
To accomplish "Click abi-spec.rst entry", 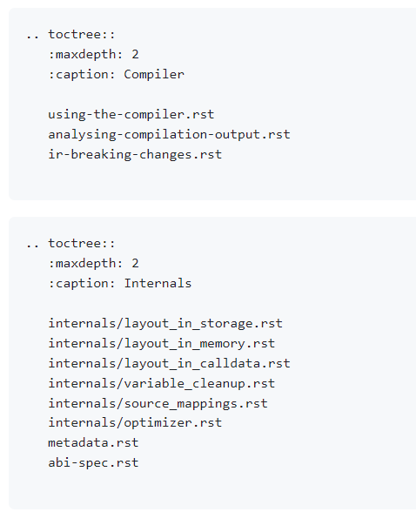I will 93,462.
